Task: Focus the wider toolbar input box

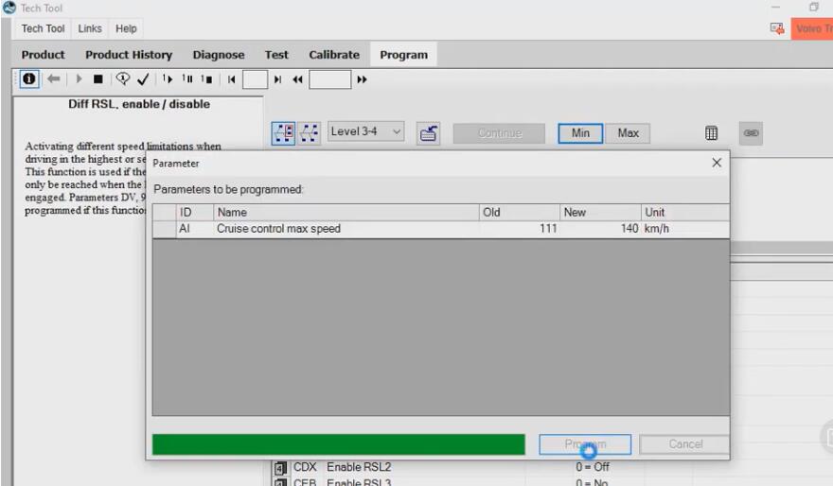Action: click(x=330, y=79)
